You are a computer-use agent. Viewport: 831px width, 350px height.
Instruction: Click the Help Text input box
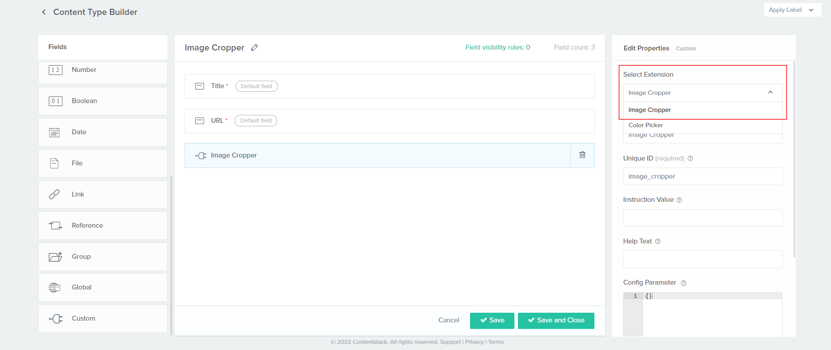[703, 259]
